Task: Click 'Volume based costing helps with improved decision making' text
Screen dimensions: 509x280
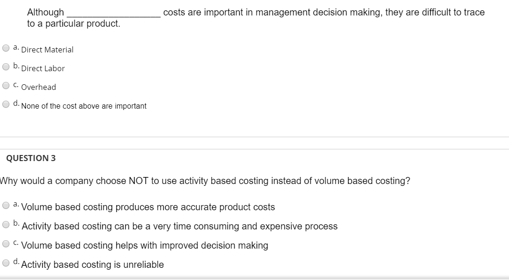Action: point(145,245)
